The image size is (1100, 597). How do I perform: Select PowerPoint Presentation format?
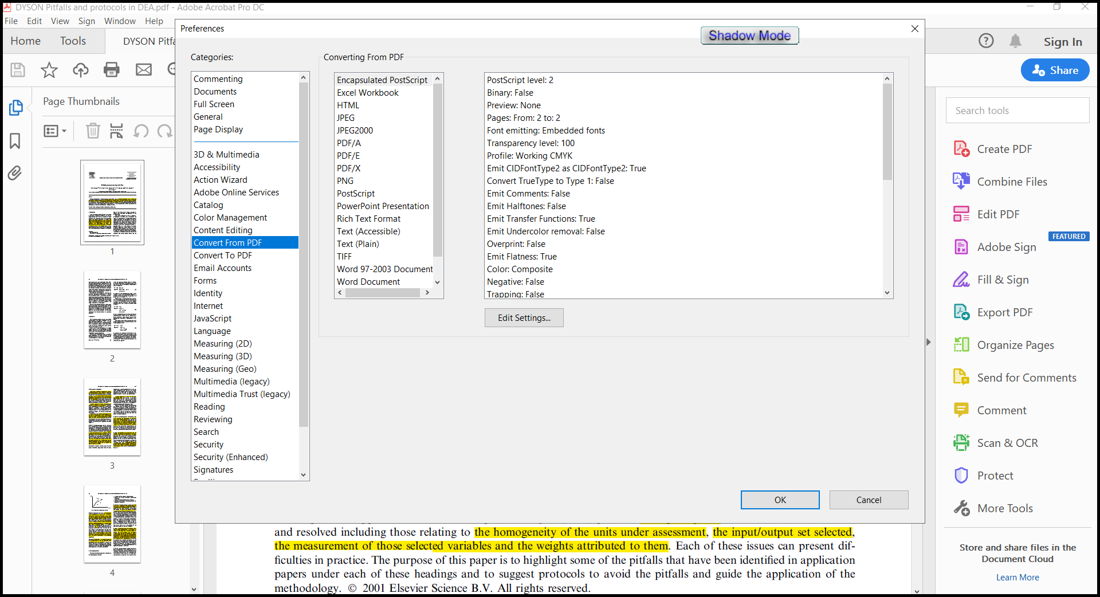coord(384,206)
